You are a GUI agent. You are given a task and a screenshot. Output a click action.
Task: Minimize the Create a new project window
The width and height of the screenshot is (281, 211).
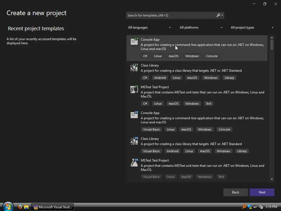pyautogui.click(x=254, y=4)
